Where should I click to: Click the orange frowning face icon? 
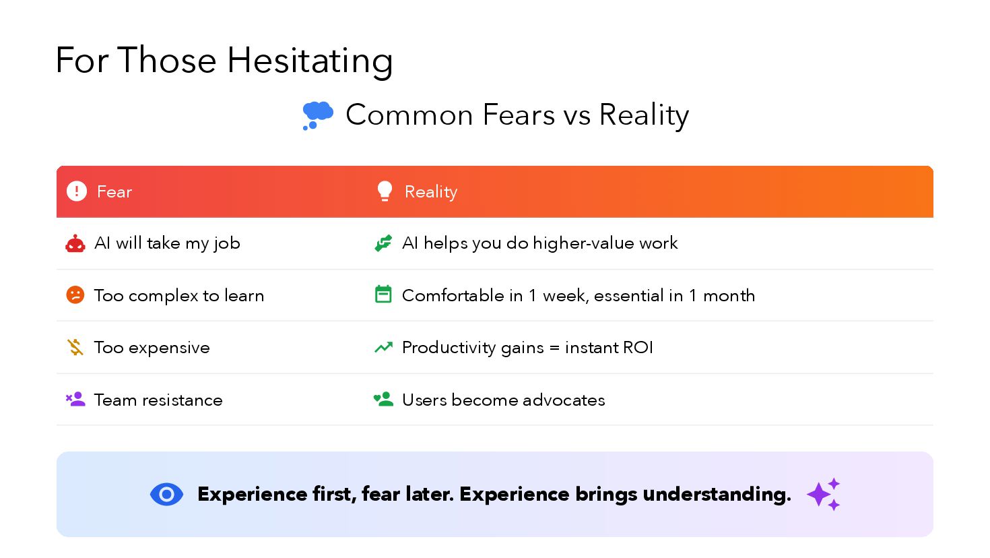(x=75, y=295)
